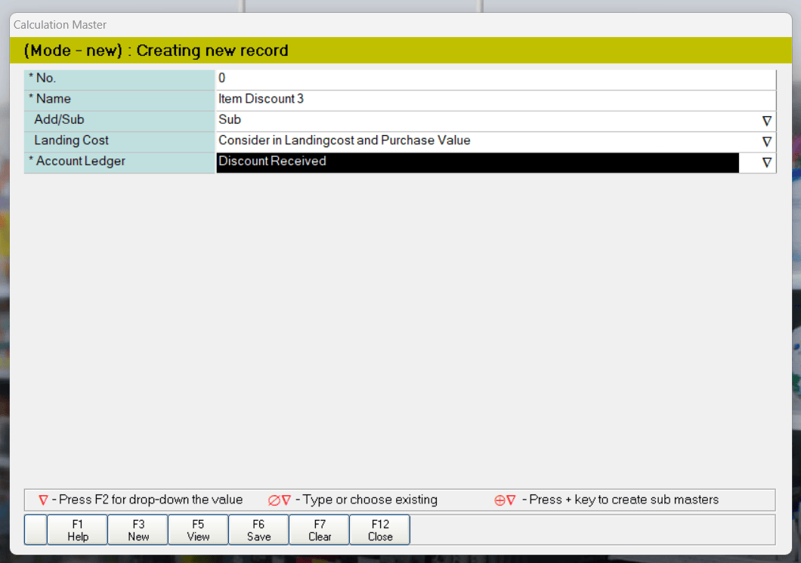801x563 pixels.
Task: Open the Add/Sub dropdown arrow
Action: pyautogui.click(x=766, y=121)
